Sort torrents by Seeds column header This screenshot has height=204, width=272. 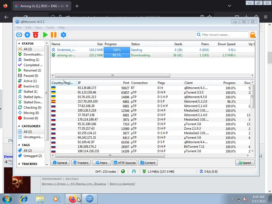170,44
